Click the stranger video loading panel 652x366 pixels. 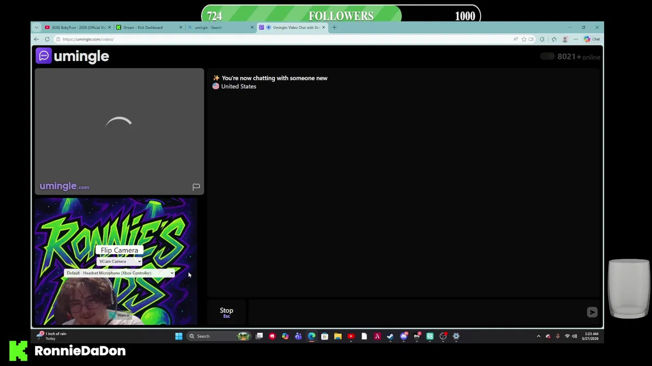119,131
